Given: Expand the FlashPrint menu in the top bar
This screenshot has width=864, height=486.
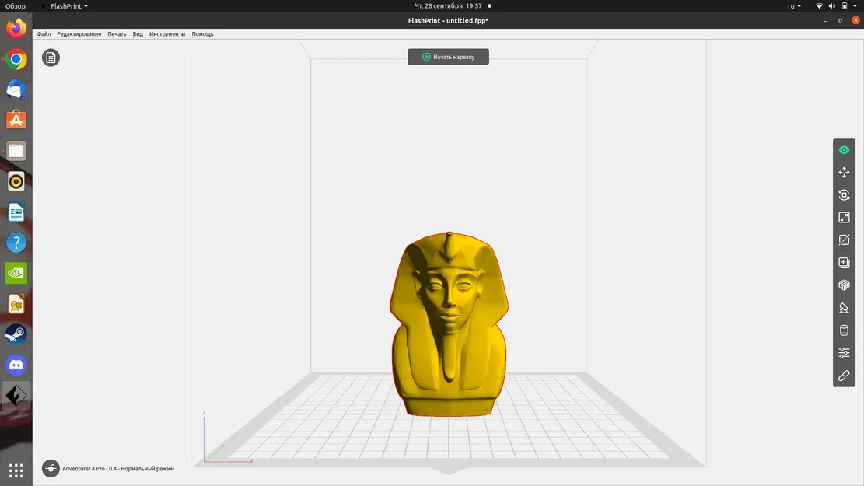Looking at the screenshot, I should point(65,5).
